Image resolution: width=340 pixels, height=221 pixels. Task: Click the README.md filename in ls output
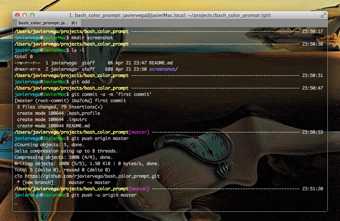pyautogui.click(x=161, y=63)
